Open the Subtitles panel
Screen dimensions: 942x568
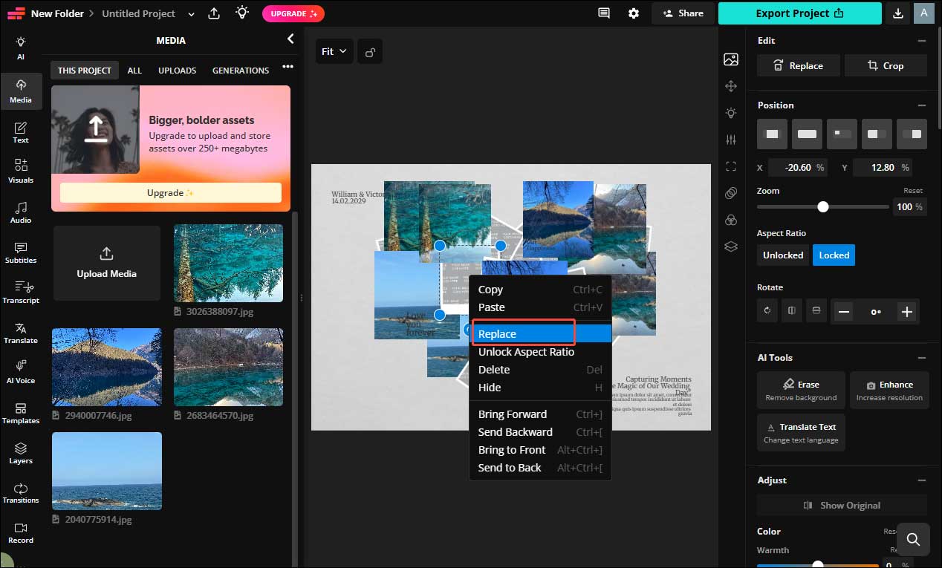22,252
